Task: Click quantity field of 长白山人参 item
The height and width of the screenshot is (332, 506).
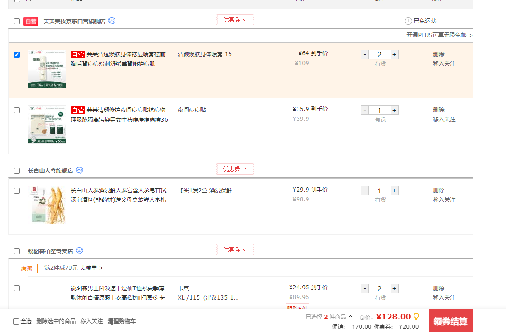Action: [379, 191]
